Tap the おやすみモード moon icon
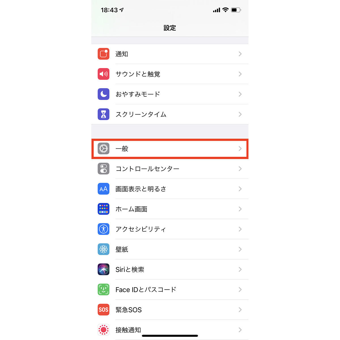340x340 pixels. [x=103, y=94]
